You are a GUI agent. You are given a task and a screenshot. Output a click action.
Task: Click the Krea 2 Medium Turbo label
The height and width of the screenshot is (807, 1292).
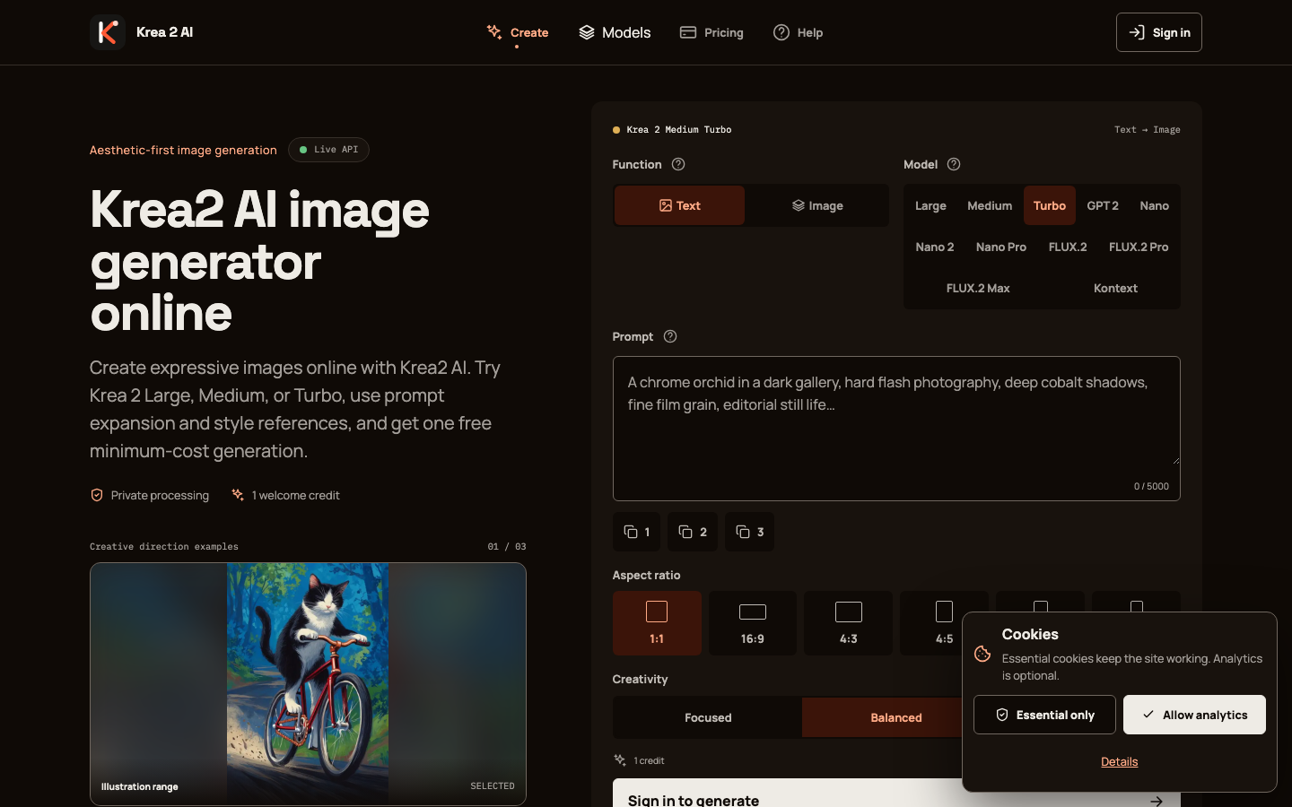pos(679,130)
